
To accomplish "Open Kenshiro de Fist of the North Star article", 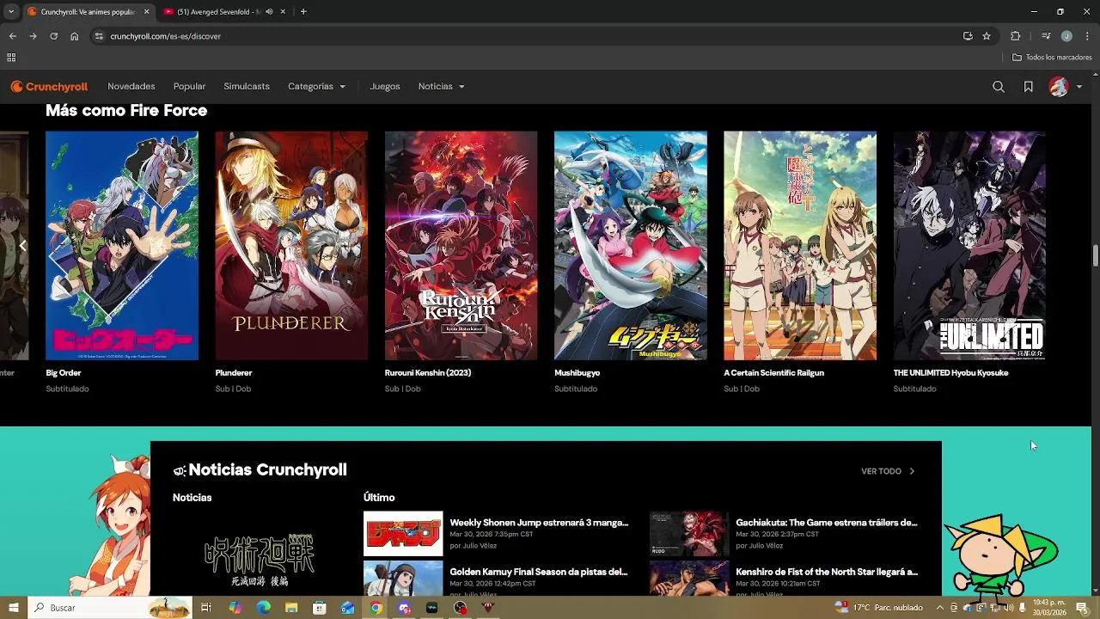I will (x=826, y=572).
